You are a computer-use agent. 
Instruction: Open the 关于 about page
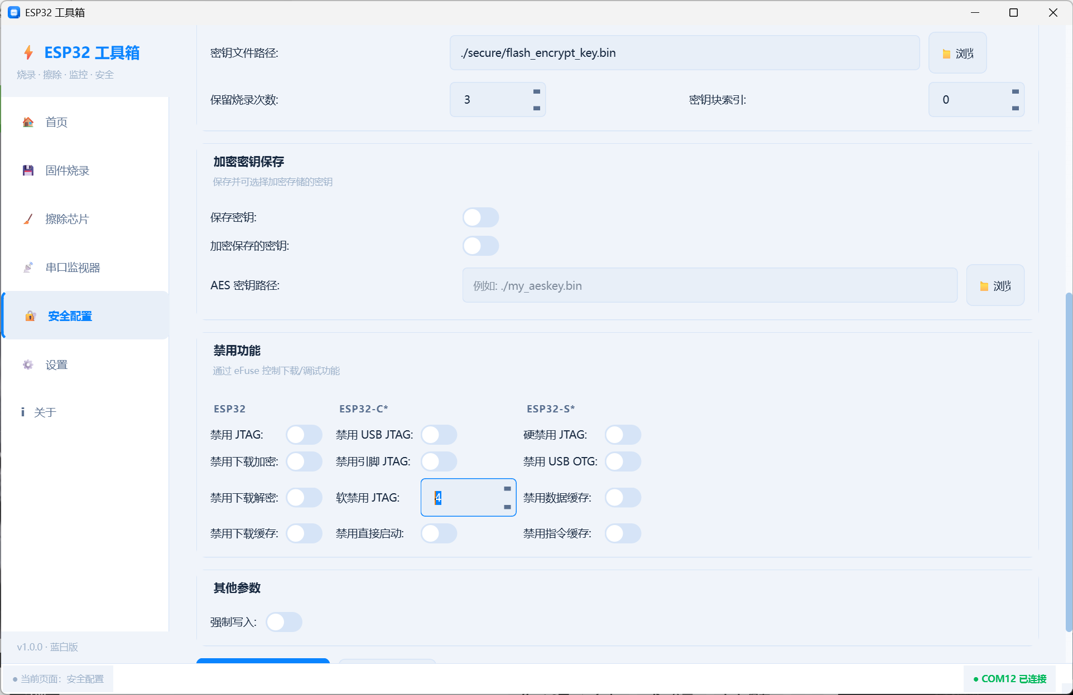(85, 412)
